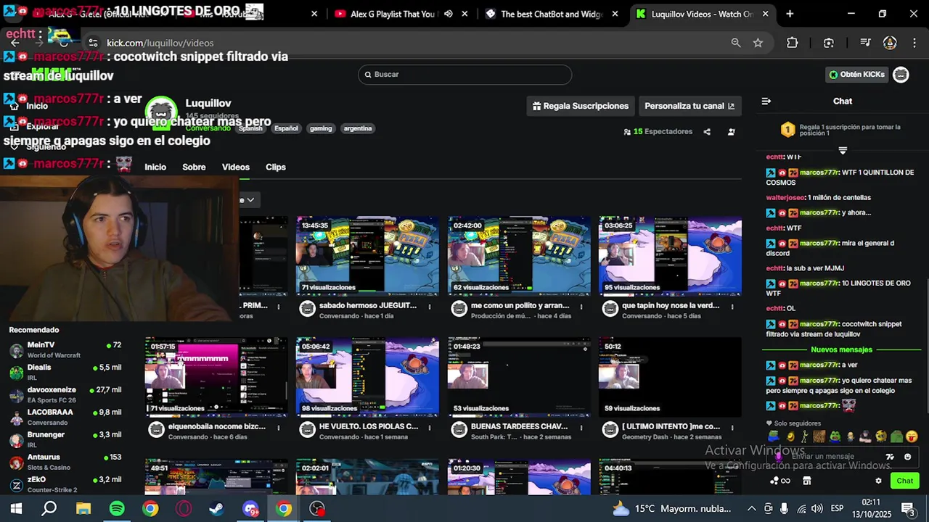Open the 13:45:35 video thumbnail
929x522 pixels.
(x=367, y=255)
